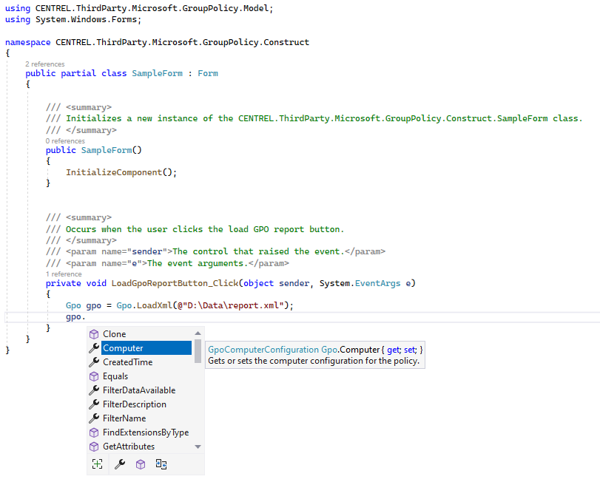Open the "2 references" CodeLens link
The width and height of the screenshot is (600, 482).
(45, 64)
